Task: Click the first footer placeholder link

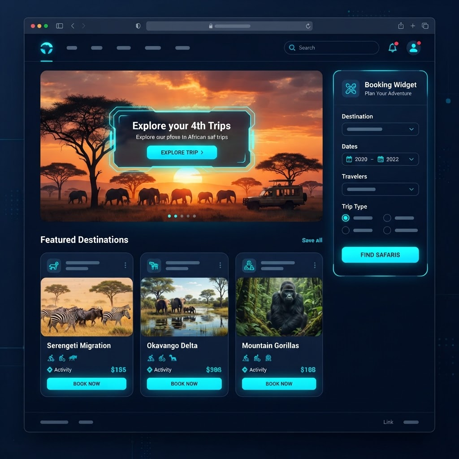Action: (x=54, y=422)
